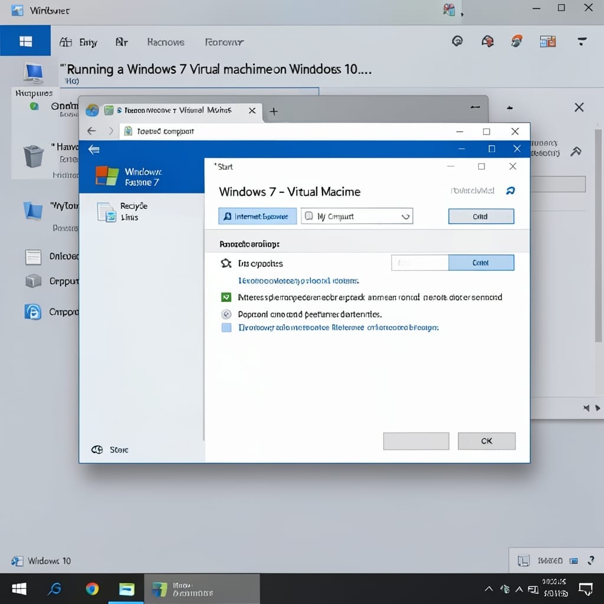Screen dimensions: 604x604
Task: Expand hidden system tray icons chevron
Action: 488,589
